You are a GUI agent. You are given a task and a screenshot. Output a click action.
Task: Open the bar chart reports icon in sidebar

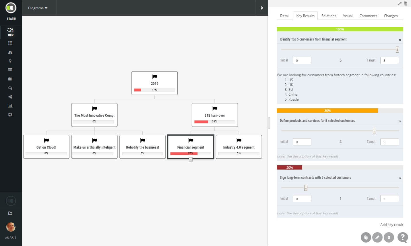10,106
